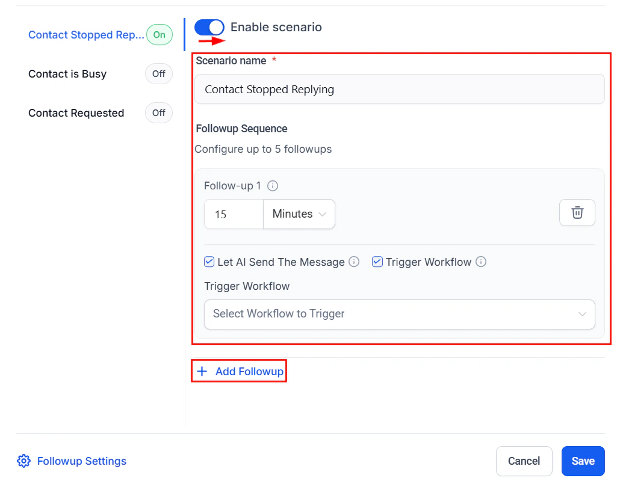Click the gear icon next to Followup Settings
This screenshot has height=487, width=620.
[23, 461]
